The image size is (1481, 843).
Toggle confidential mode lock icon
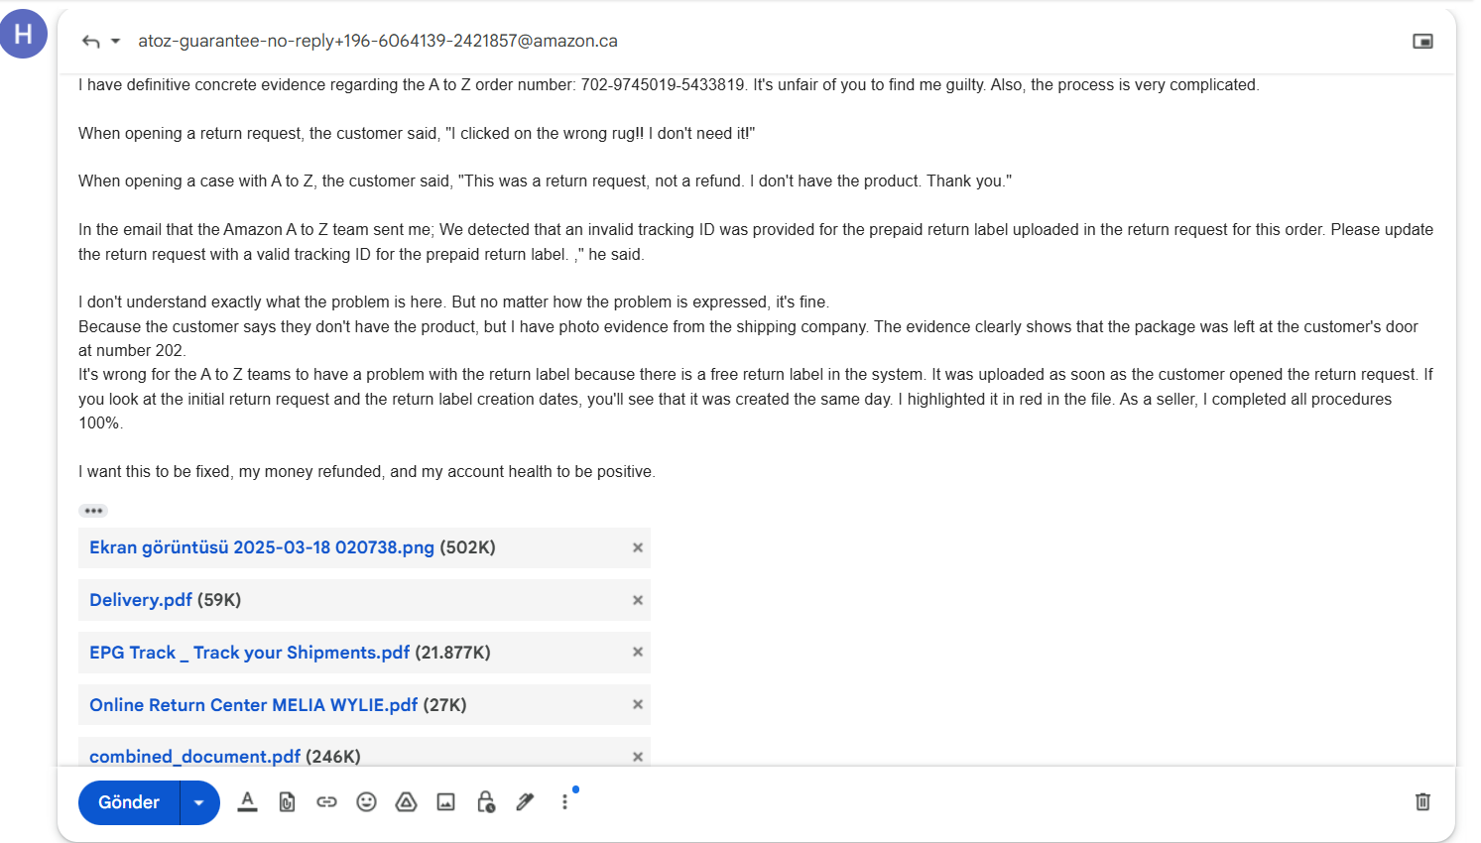(486, 802)
